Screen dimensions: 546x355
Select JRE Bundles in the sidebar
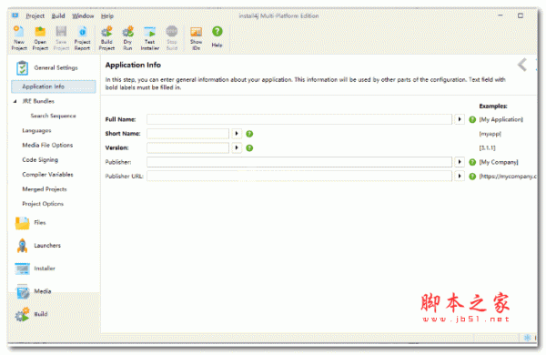click(38, 101)
